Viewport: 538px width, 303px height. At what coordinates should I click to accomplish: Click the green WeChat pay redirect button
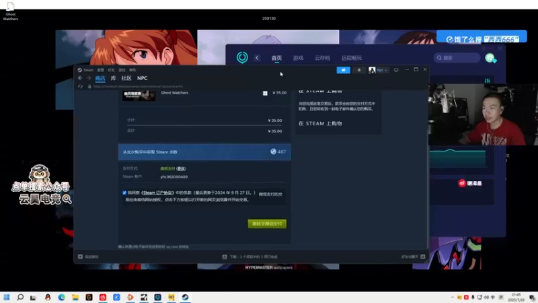coord(267,224)
